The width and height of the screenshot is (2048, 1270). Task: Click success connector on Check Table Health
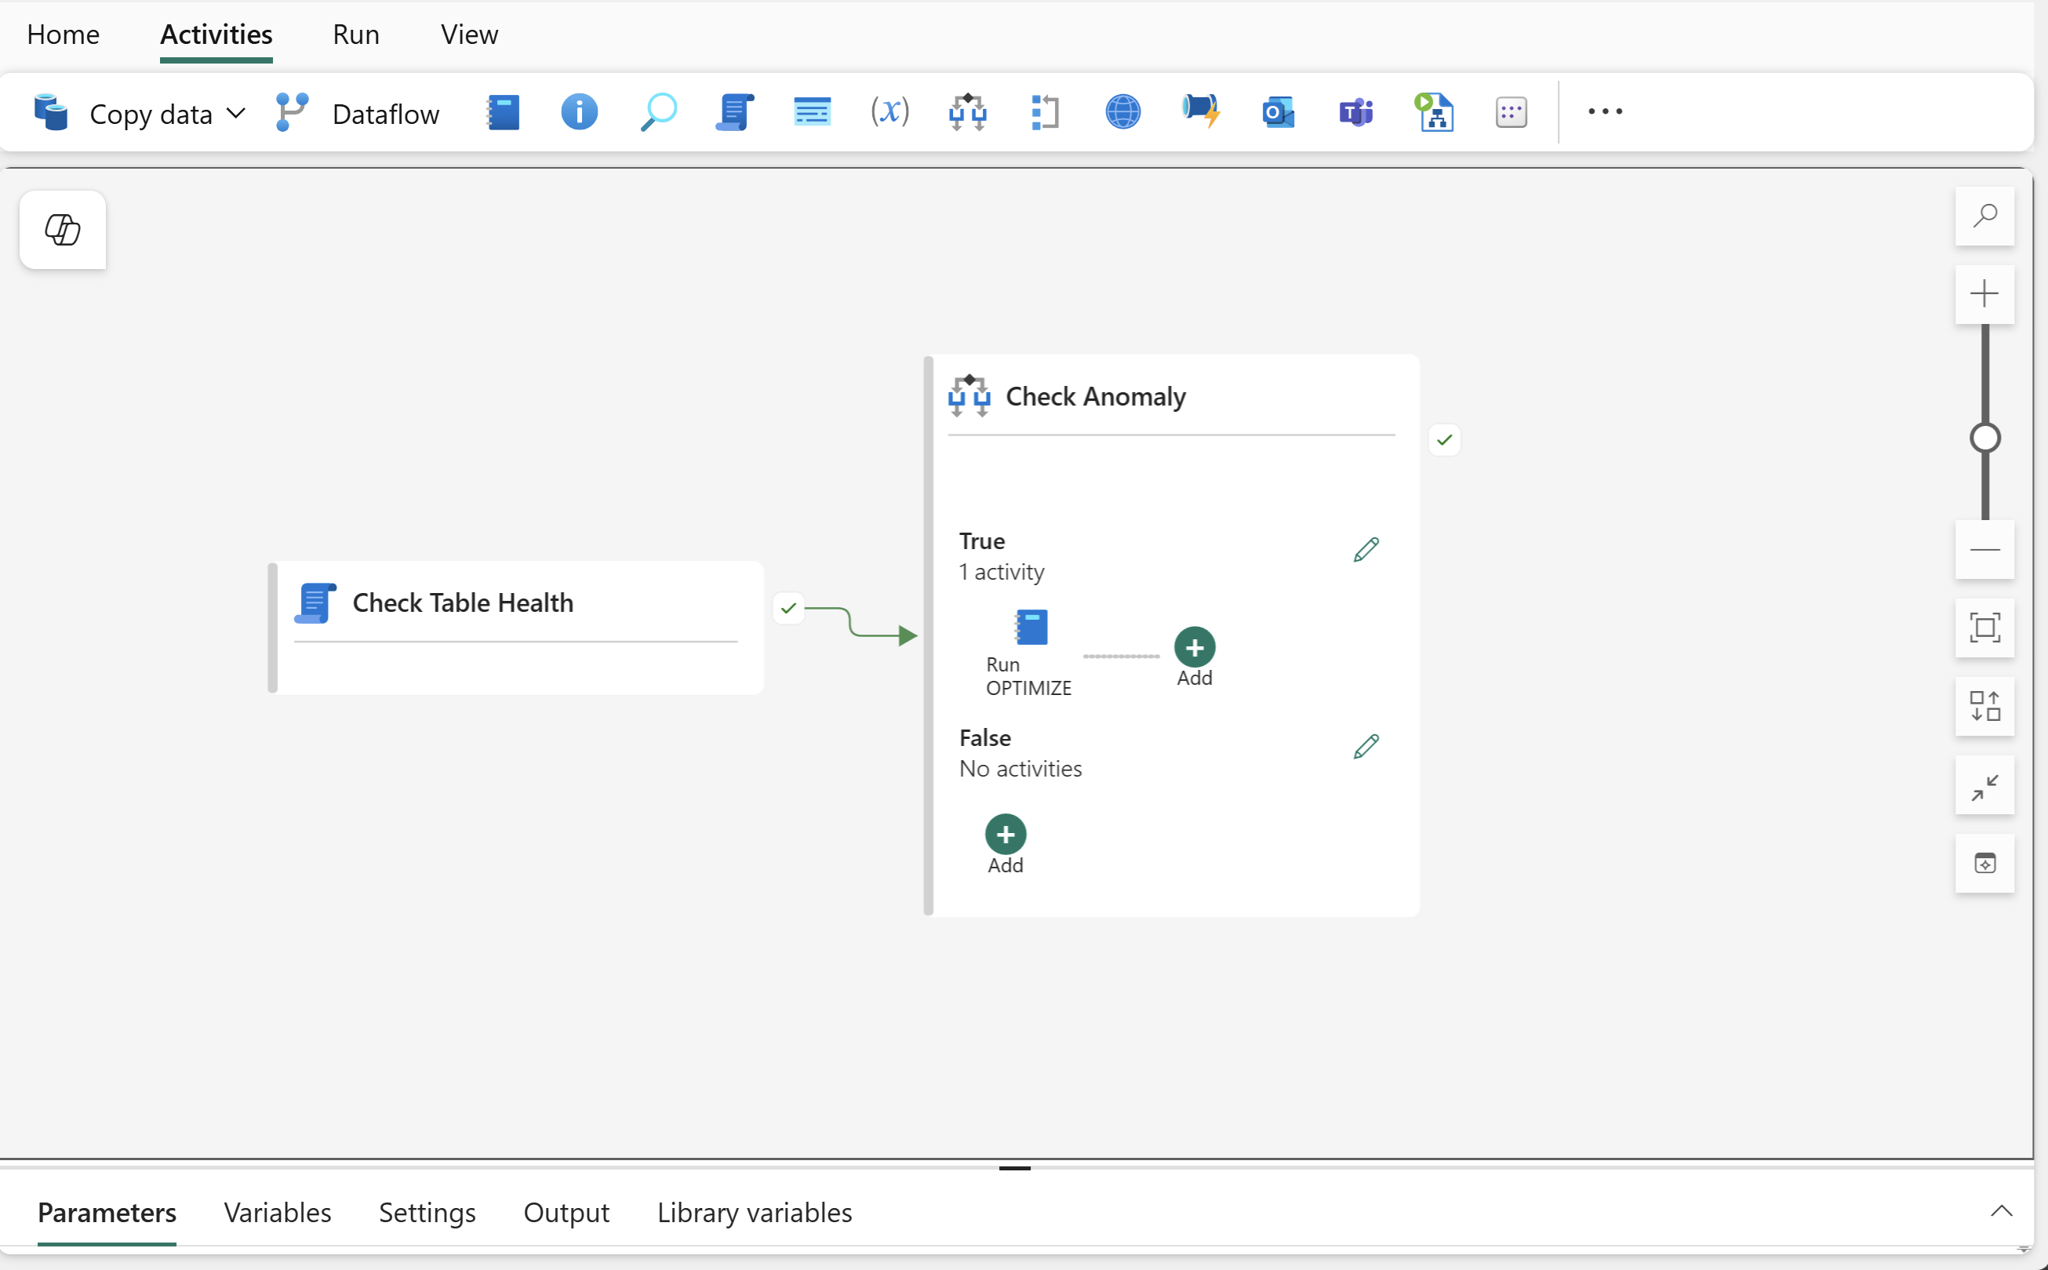click(788, 608)
